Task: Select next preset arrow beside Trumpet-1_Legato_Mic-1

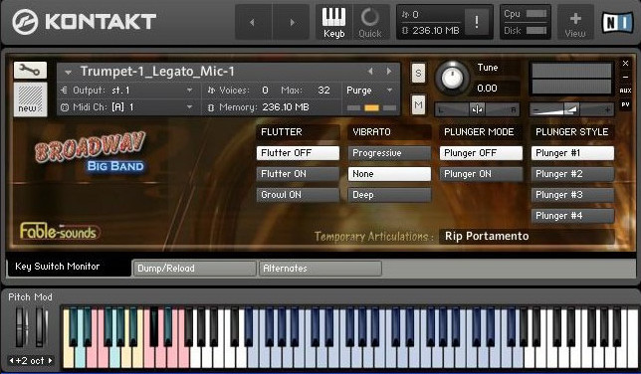Action: pyautogui.click(x=389, y=72)
